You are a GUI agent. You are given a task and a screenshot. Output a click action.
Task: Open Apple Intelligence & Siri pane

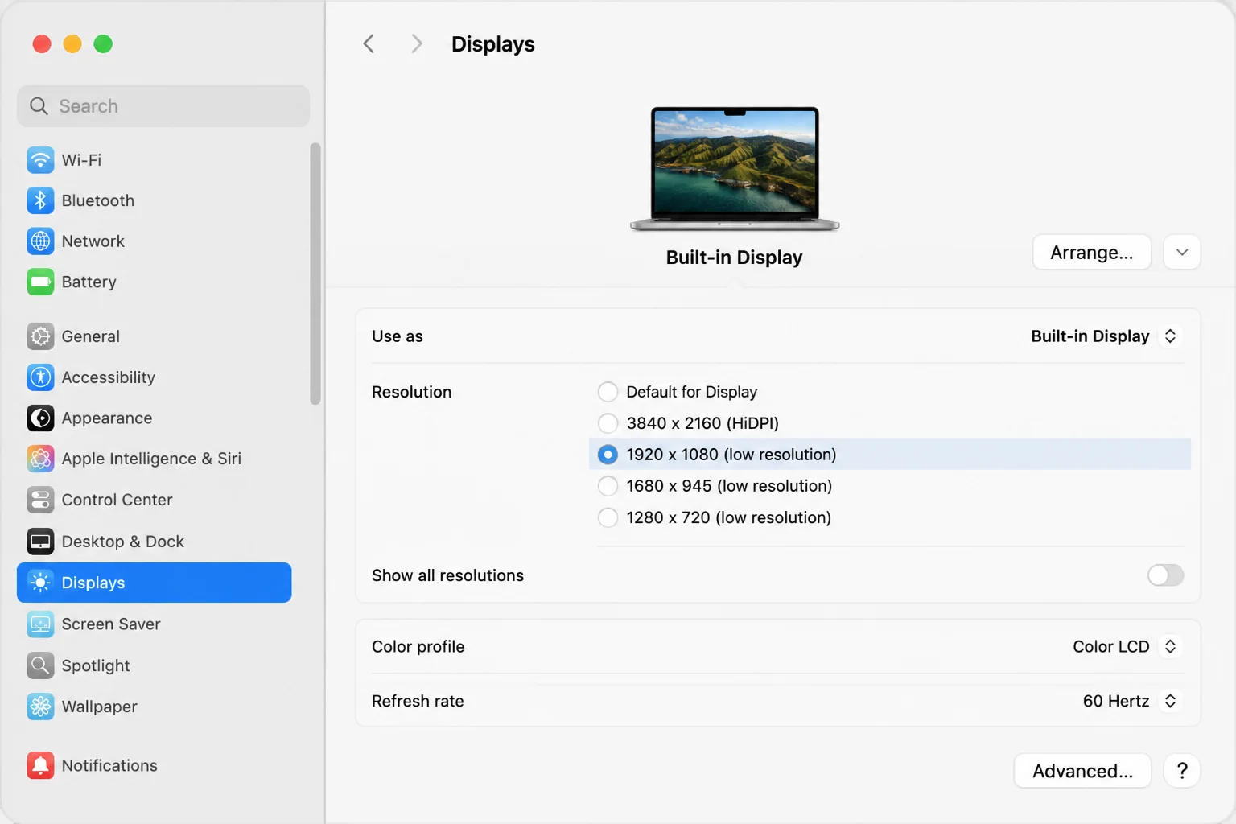[154, 459]
